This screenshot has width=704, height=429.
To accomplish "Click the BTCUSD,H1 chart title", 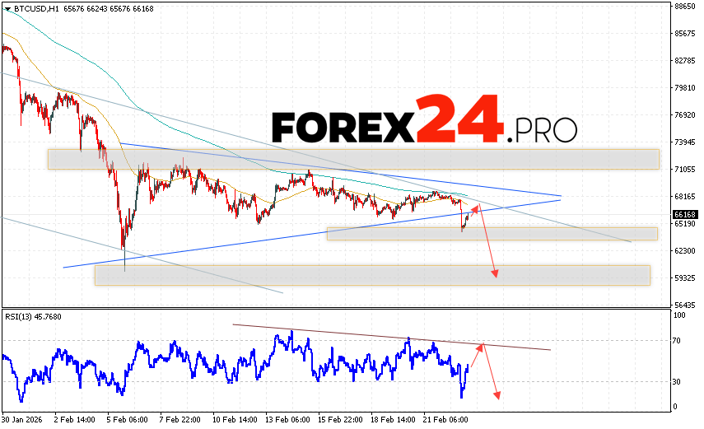I will click(x=32, y=8).
